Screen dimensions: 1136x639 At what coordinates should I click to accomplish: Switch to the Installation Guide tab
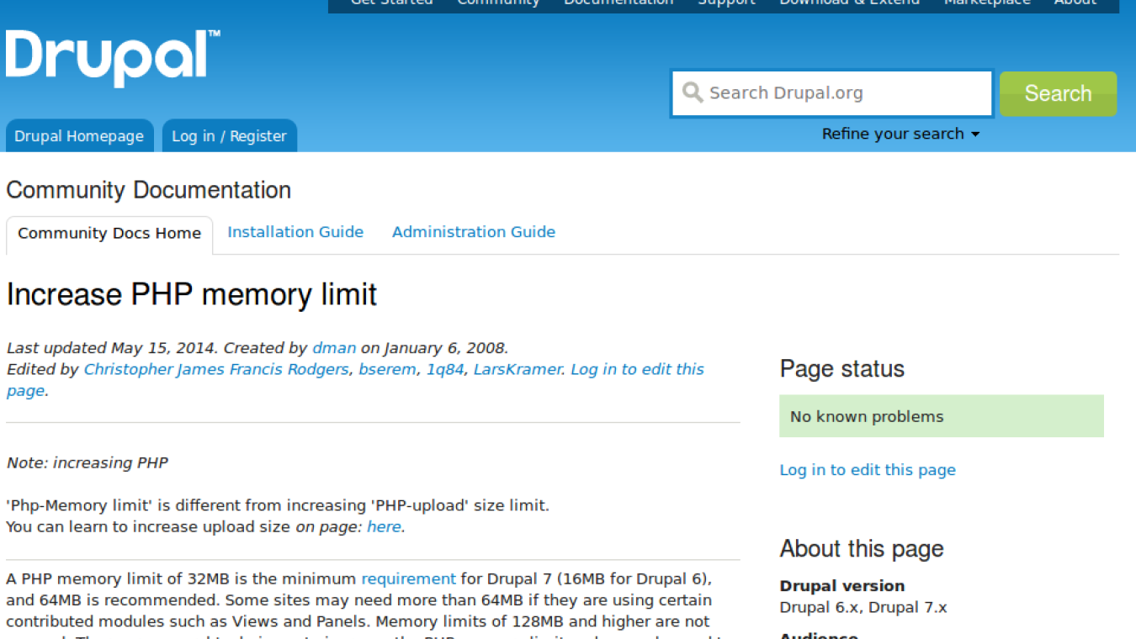click(x=295, y=231)
